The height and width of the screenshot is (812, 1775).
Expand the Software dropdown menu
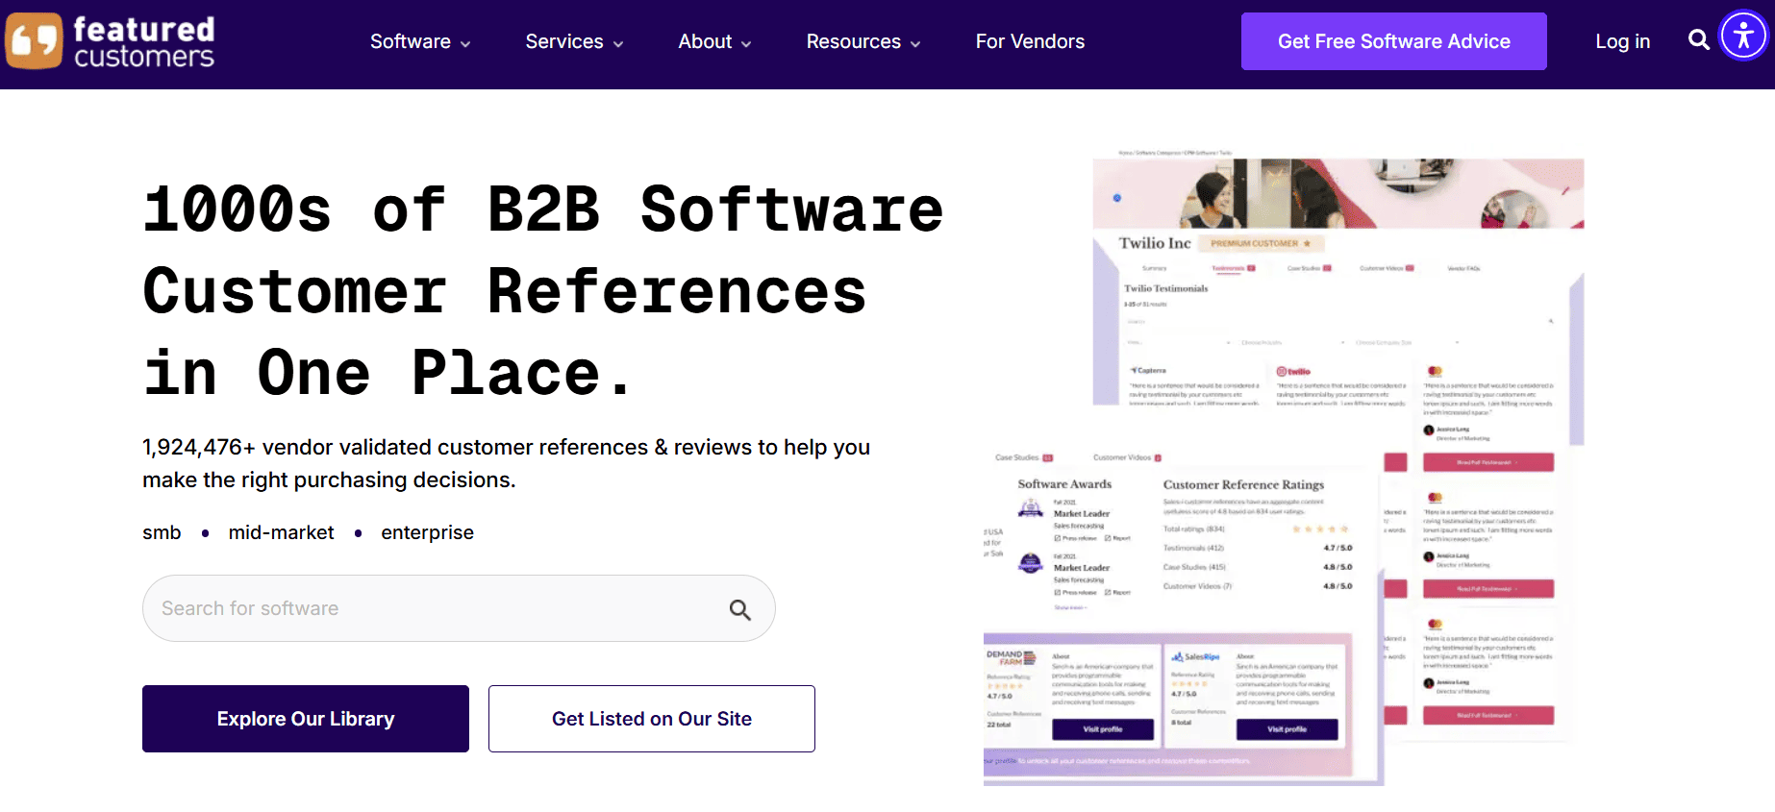(420, 41)
